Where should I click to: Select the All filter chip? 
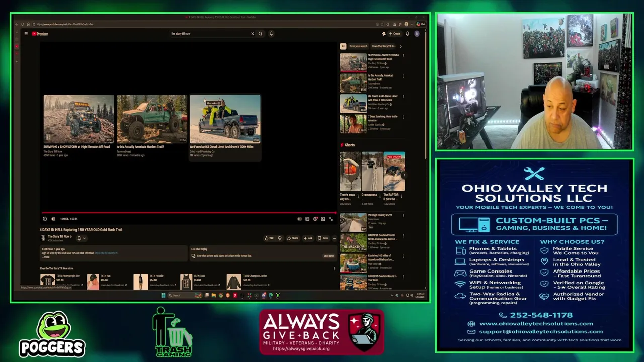coord(343,46)
